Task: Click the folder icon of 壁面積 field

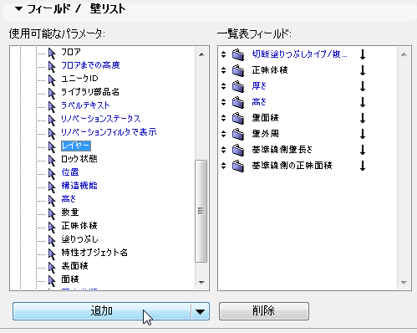Action: pos(238,118)
